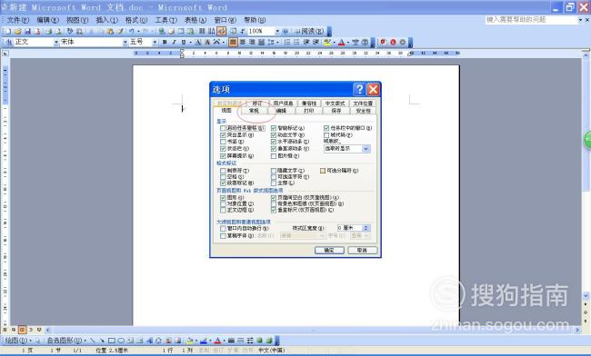Toggle the Italic formatting icon

174,42
